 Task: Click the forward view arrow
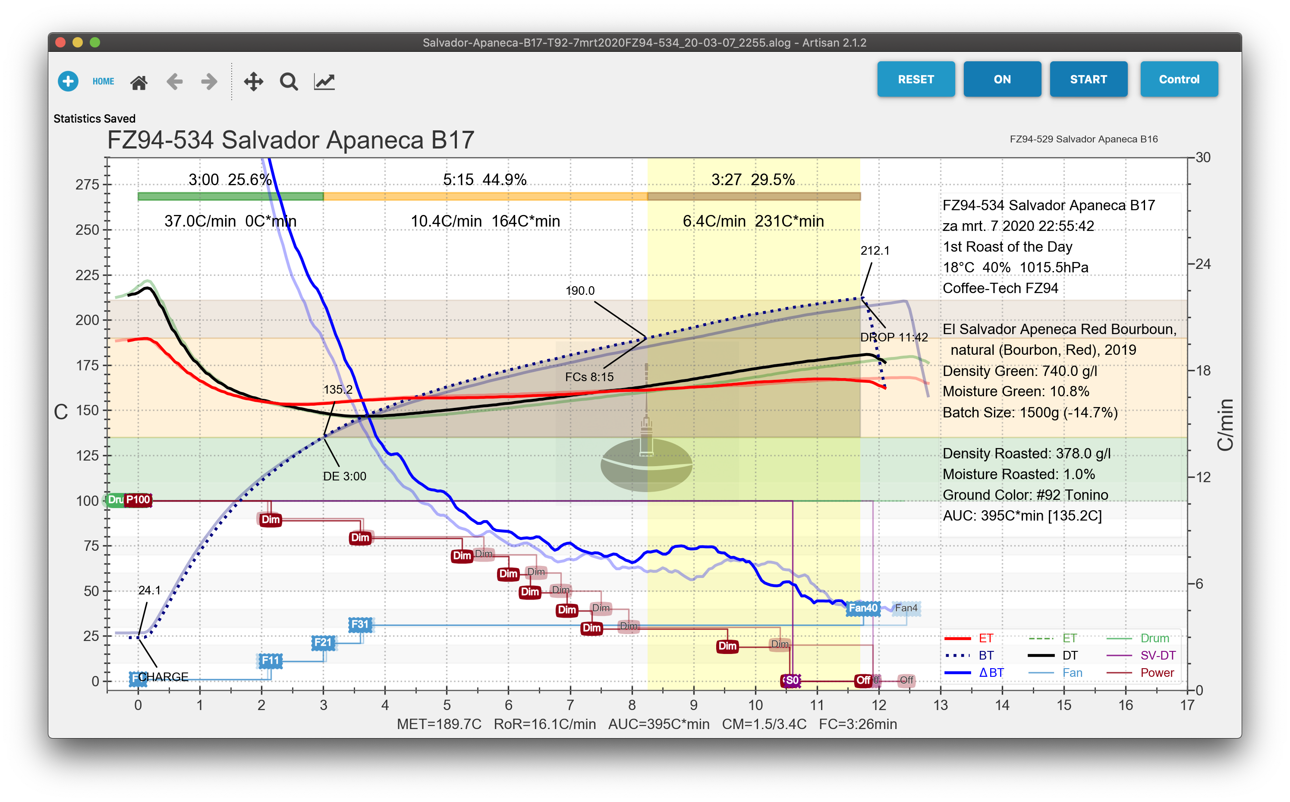coord(209,82)
